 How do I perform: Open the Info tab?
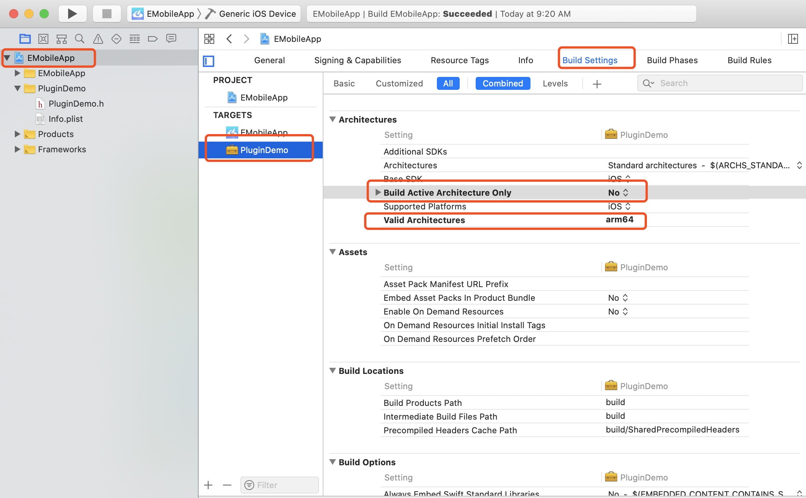click(x=526, y=60)
